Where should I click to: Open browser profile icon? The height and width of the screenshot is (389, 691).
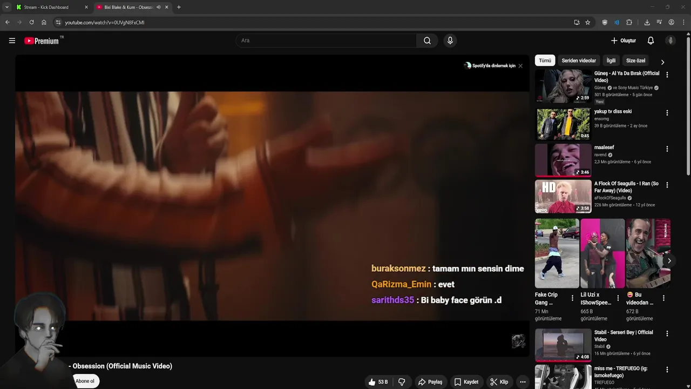point(671,22)
